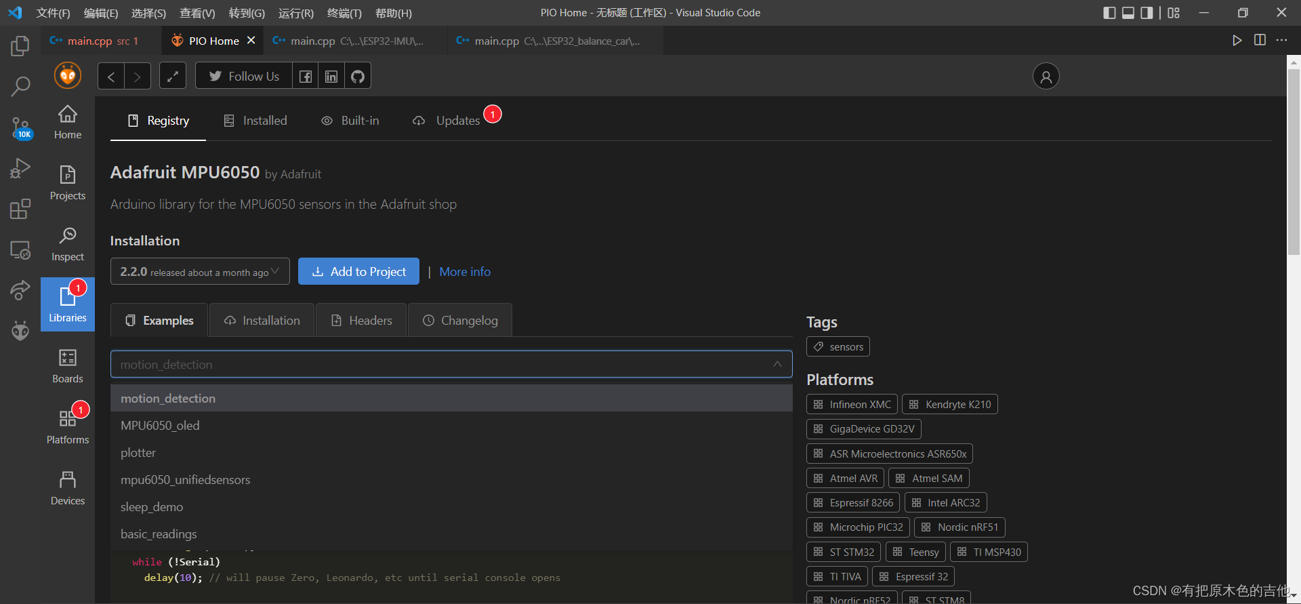
Task: Select MPU6050_oled example from list
Action: click(451, 426)
